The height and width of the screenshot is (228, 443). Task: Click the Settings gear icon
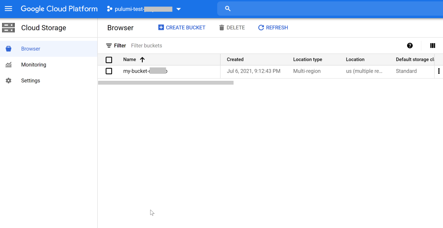[9, 81]
